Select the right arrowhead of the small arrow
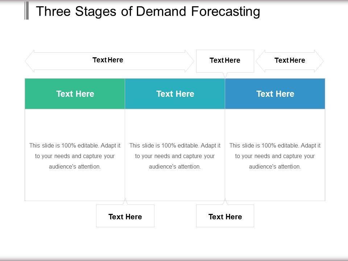Viewport: 348px width, 261px height. pyautogui.click(x=319, y=61)
